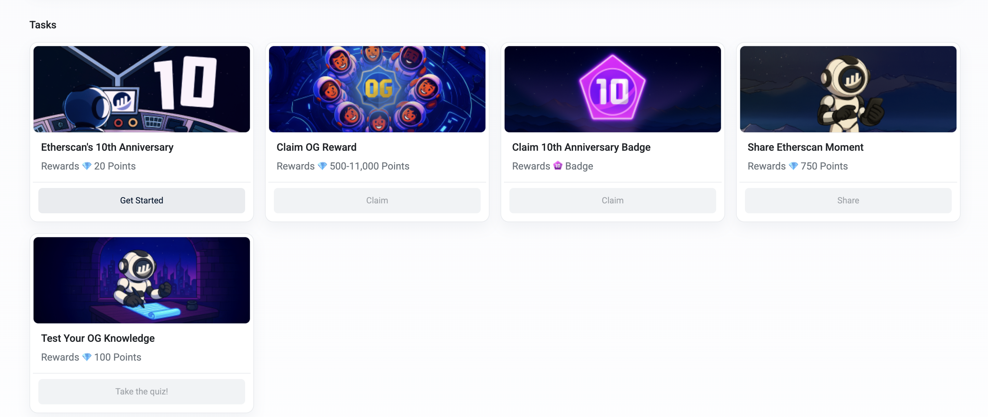The height and width of the screenshot is (417, 988).
Task: Claim the OG Reward button
Action: (x=377, y=200)
